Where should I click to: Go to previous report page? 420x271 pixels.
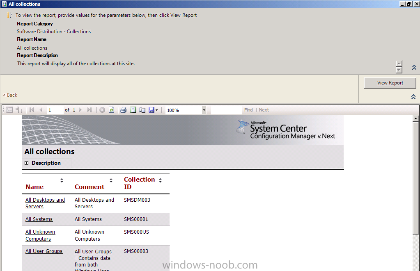pos(41,110)
